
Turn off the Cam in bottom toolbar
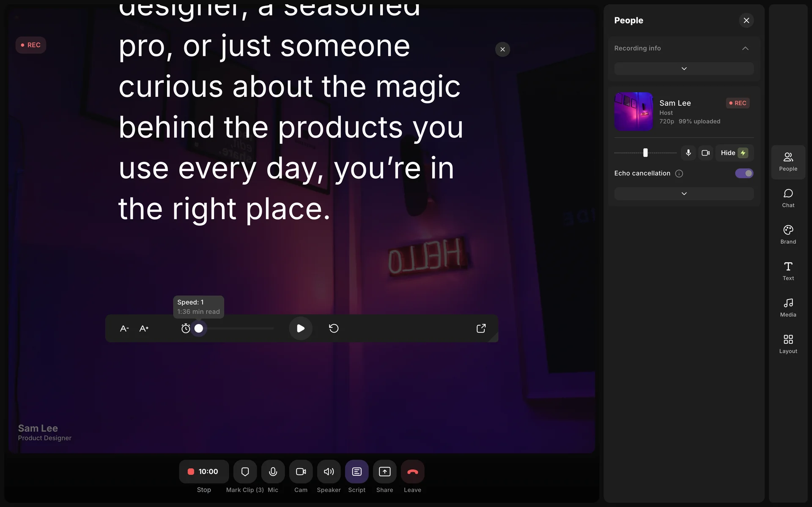coord(301,472)
